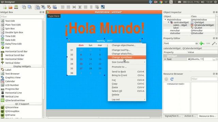Click the calendar next month arrow
218x122 pixels.
coord(140,41)
